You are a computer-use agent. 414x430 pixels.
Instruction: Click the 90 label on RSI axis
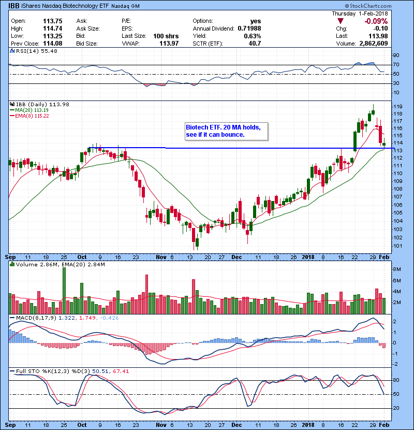pyautogui.click(x=396, y=55)
